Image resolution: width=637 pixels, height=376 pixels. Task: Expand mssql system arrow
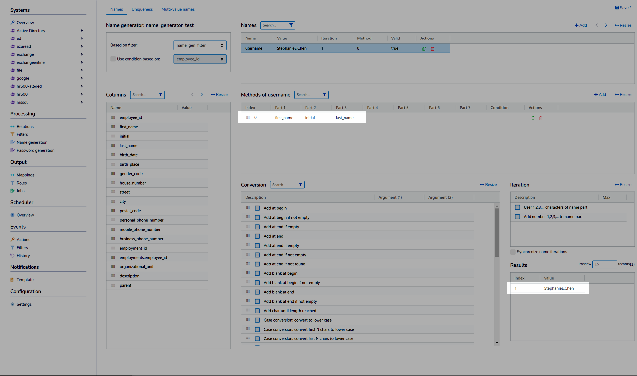click(82, 102)
